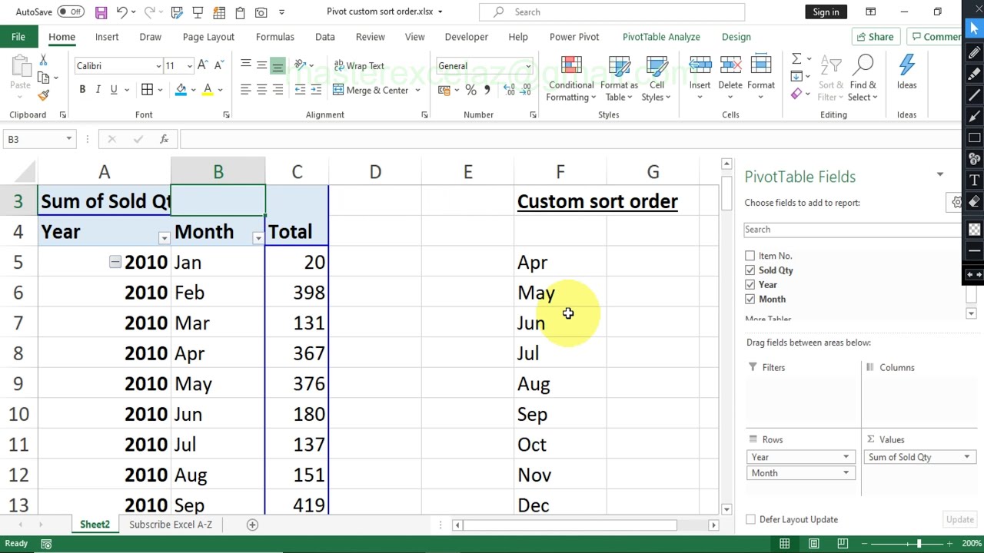
Task: Click the Delete cells button
Action: 730,78
